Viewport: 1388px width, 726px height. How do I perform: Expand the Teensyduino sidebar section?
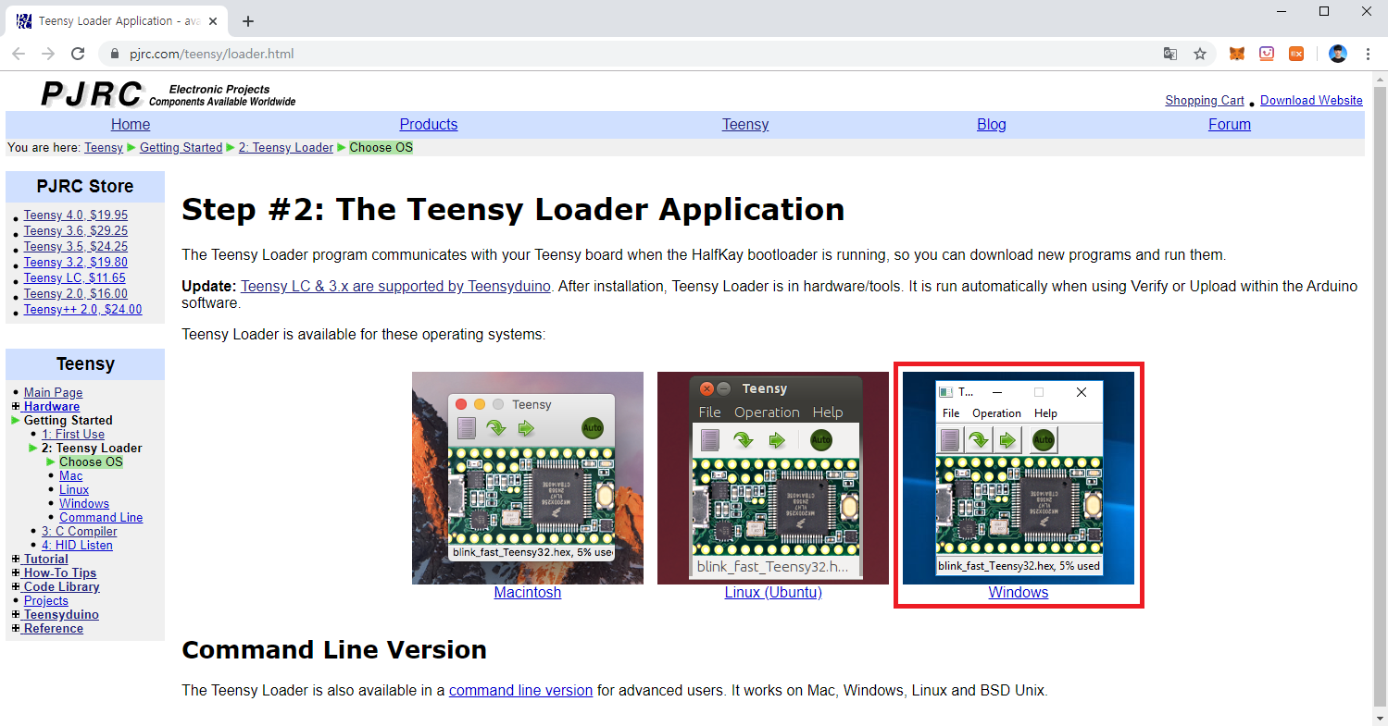pyautogui.click(x=16, y=614)
